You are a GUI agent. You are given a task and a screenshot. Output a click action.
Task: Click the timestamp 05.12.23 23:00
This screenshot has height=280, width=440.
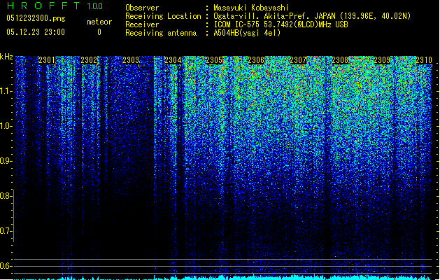[36, 32]
